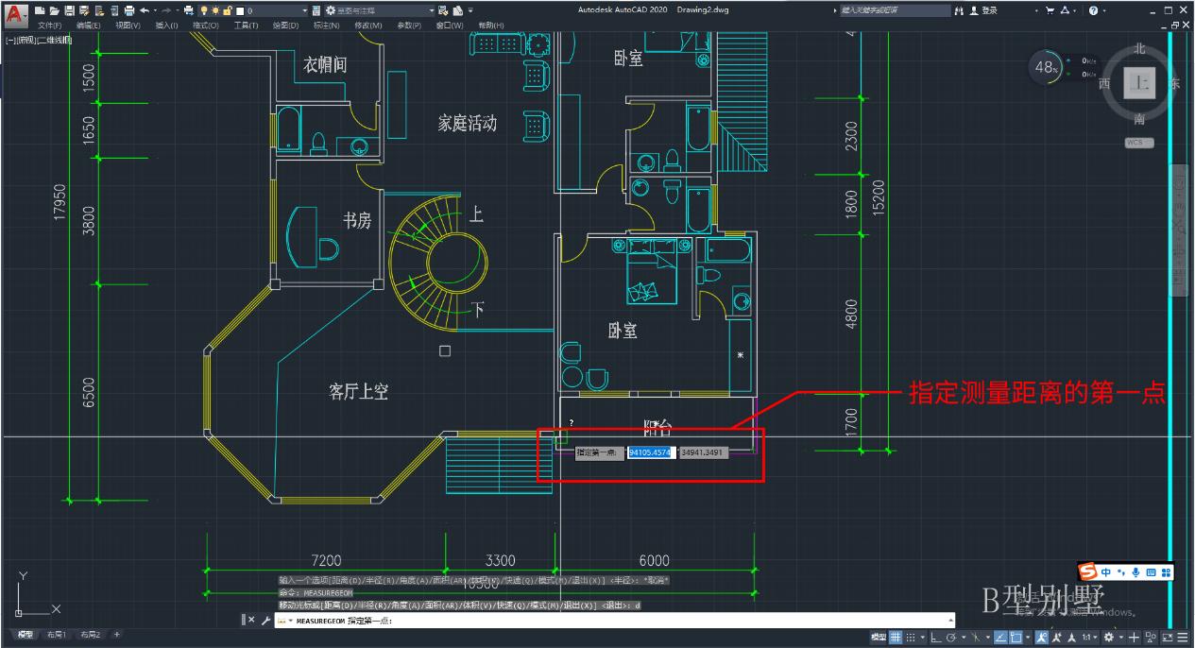Click the Workspace Switching gear icon
Screen dimensions: 1195x648
[1108, 637]
